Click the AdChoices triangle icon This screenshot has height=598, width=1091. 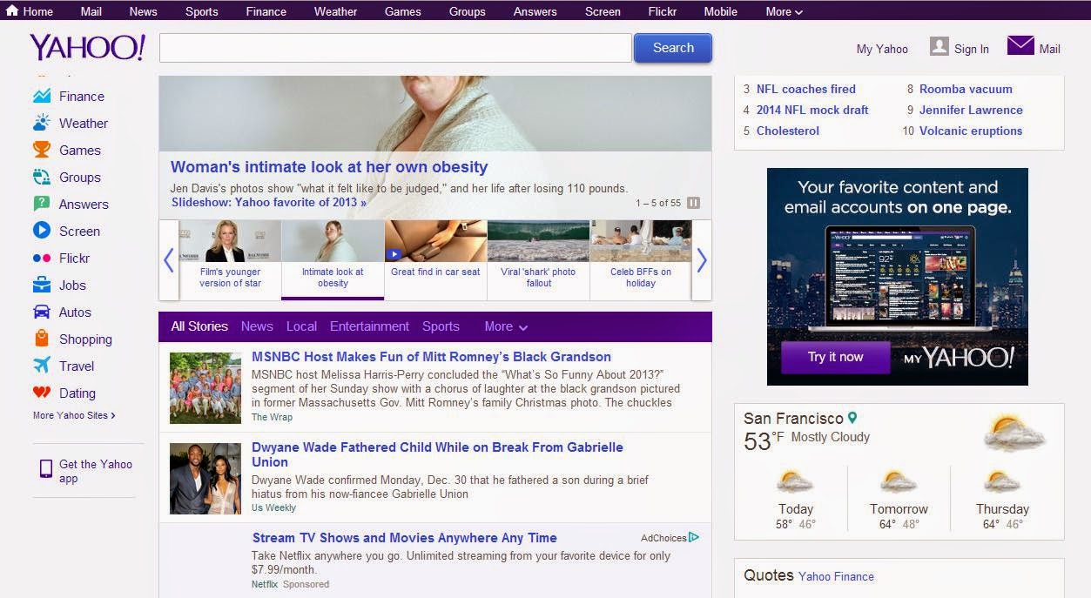pos(694,537)
